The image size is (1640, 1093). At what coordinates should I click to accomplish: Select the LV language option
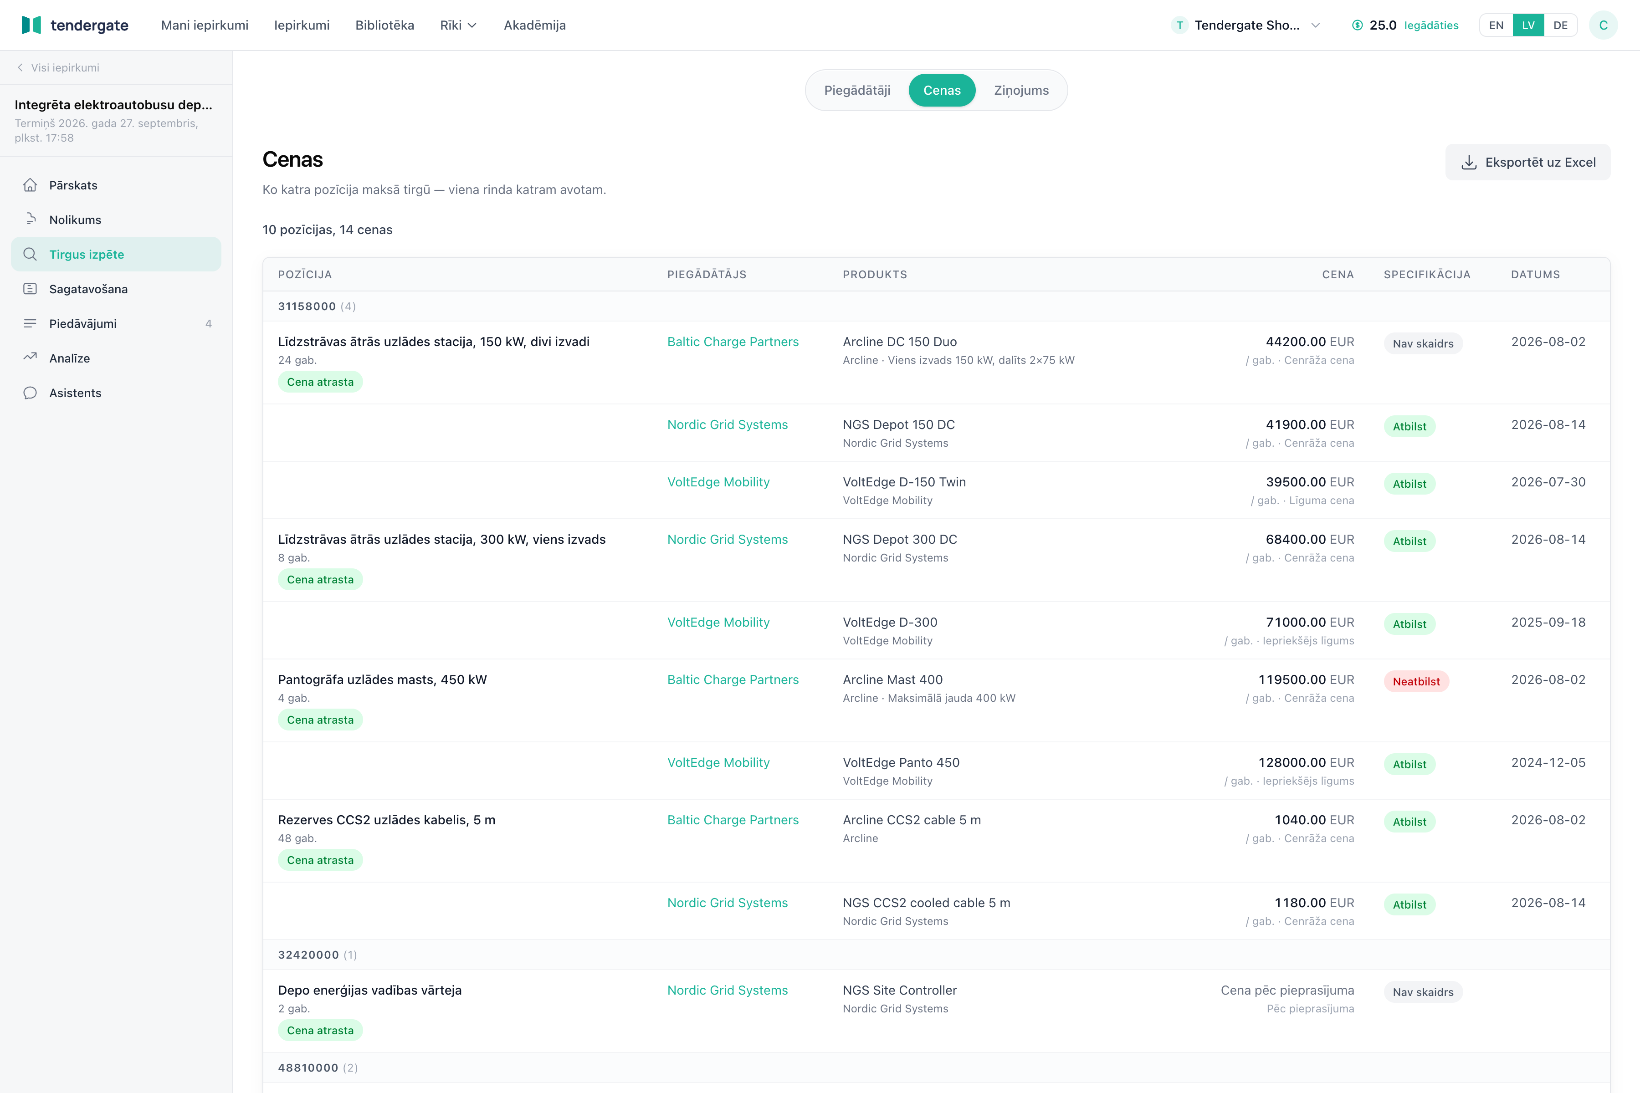(x=1528, y=25)
